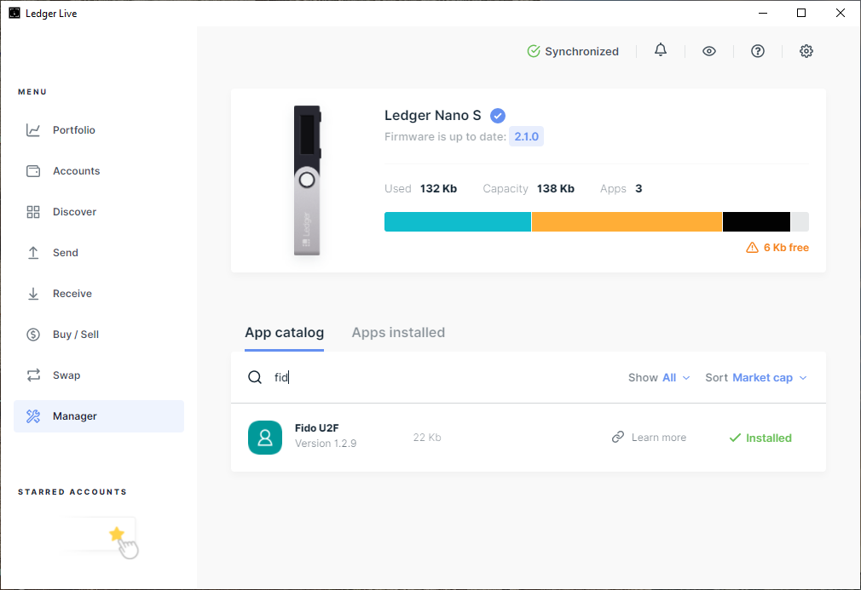This screenshot has width=861, height=590.
Task: Click the black segment of storage bar
Action: [x=756, y=221]
